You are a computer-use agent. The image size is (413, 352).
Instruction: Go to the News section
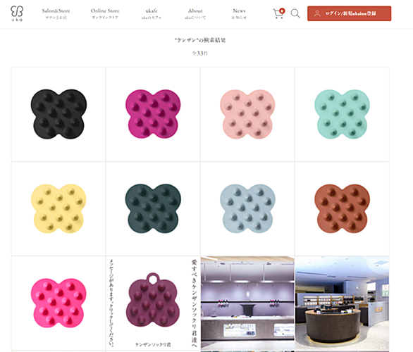pyautogui.click(x=239, y=13)
